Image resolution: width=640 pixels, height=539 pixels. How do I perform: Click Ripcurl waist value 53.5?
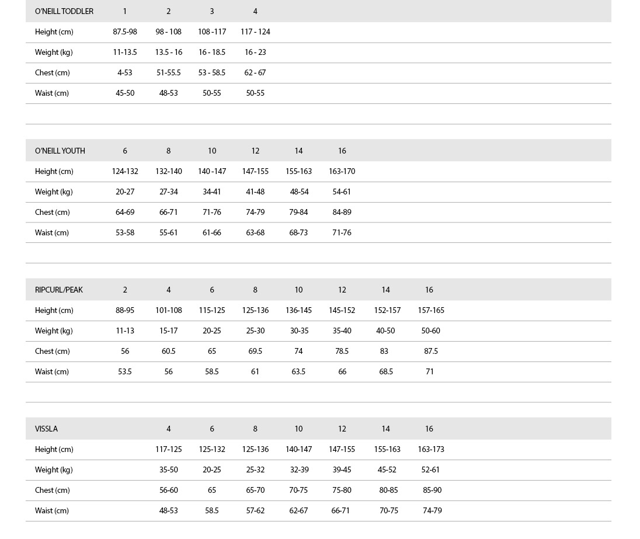(x=125, y=371)
